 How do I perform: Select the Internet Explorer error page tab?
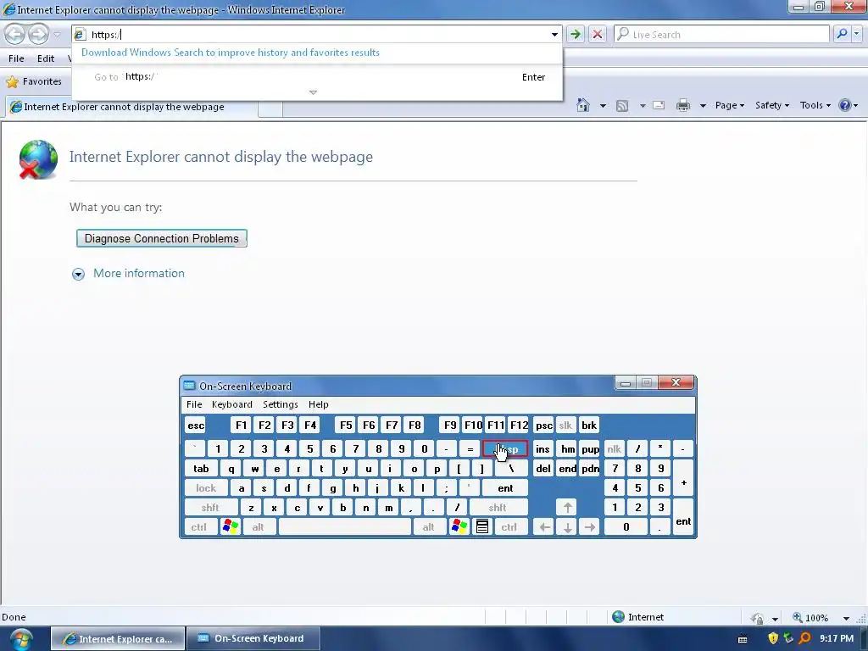click(x=131, y=108)
